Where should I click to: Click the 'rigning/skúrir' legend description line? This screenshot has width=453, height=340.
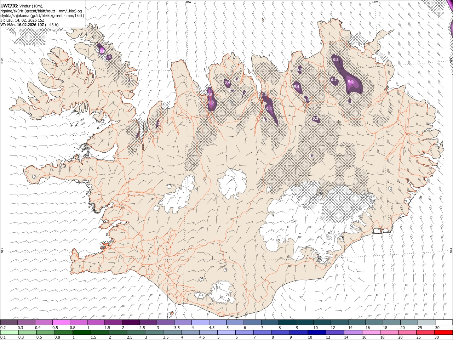41,11
